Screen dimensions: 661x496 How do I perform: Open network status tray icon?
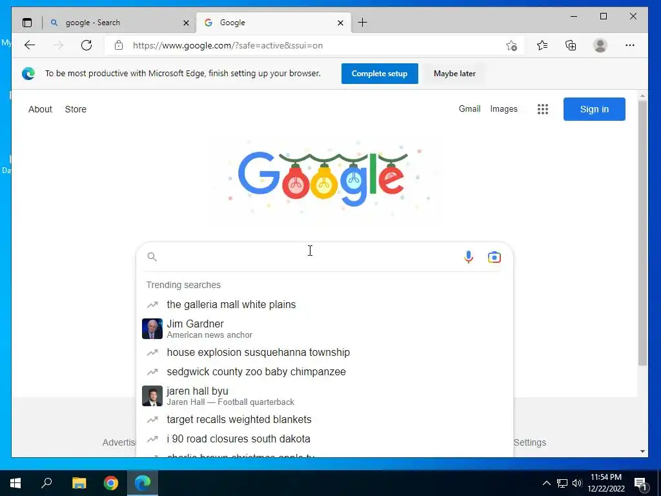coord(562,483)
